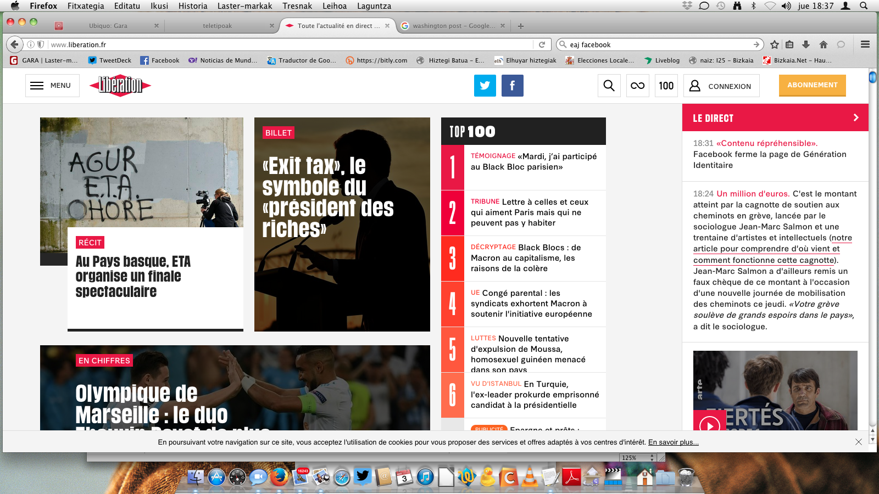
Task: Play the arte video thumbnail
Action: 710,424
